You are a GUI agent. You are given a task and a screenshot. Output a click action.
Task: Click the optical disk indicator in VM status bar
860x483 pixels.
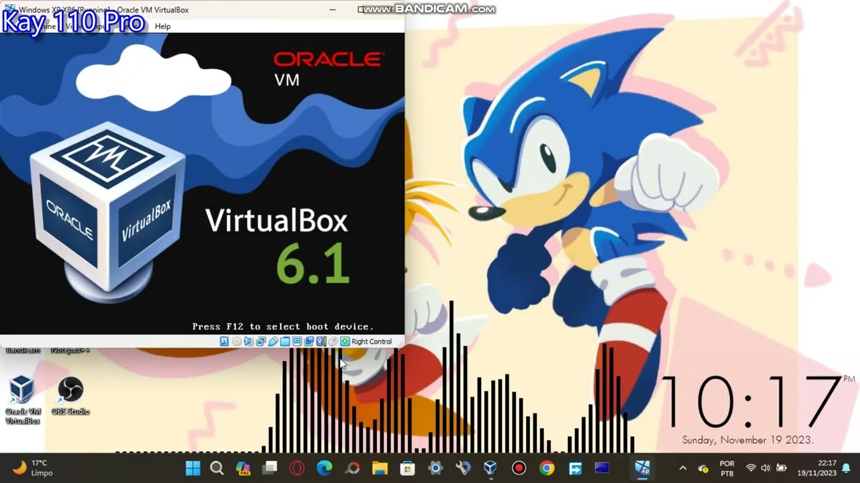click(x=236, y=341)
